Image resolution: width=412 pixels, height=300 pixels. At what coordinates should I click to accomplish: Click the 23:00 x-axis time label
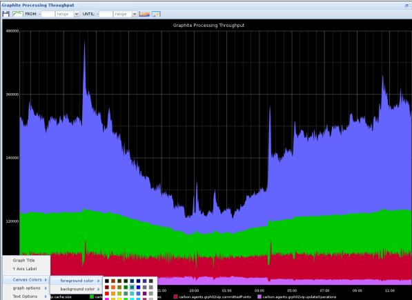pyautogui.click(x=194, y=290)
